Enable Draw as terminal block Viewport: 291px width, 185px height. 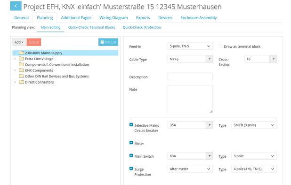220,46
